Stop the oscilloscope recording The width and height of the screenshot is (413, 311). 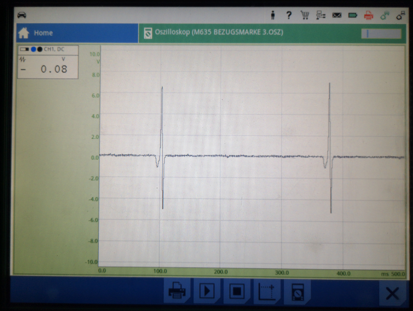pyautogui.click(x=237, y=291)
